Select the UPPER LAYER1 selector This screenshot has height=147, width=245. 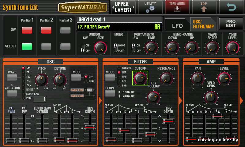(123, 7)
